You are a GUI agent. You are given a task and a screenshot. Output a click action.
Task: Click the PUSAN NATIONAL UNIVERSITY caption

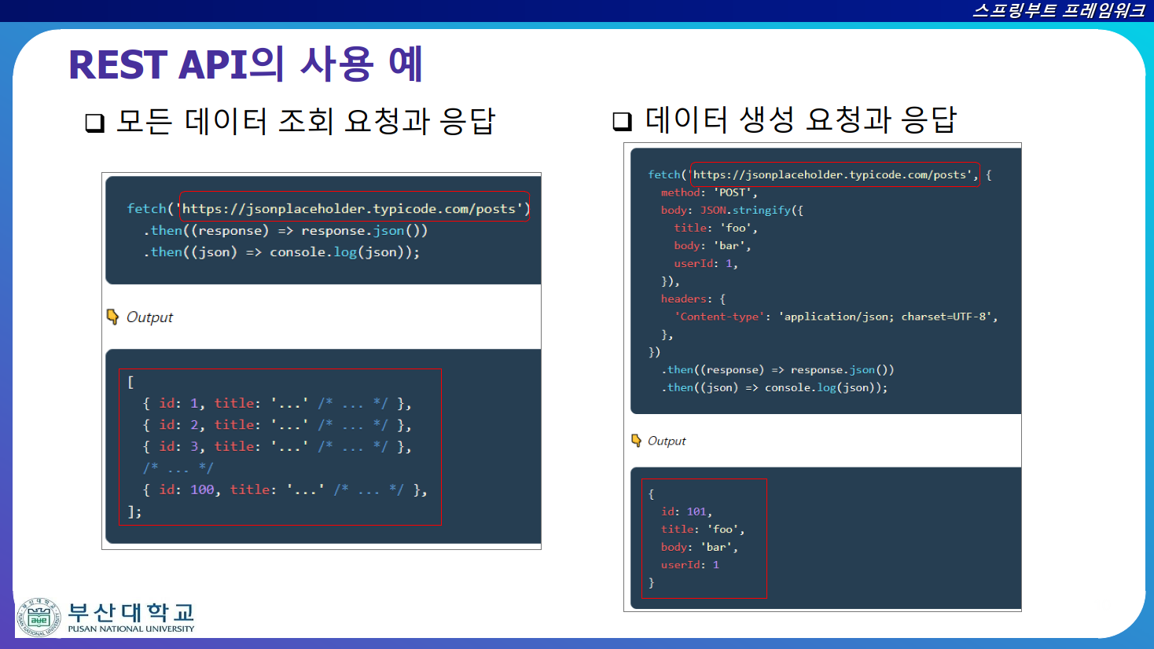click(x=131, y=629)
